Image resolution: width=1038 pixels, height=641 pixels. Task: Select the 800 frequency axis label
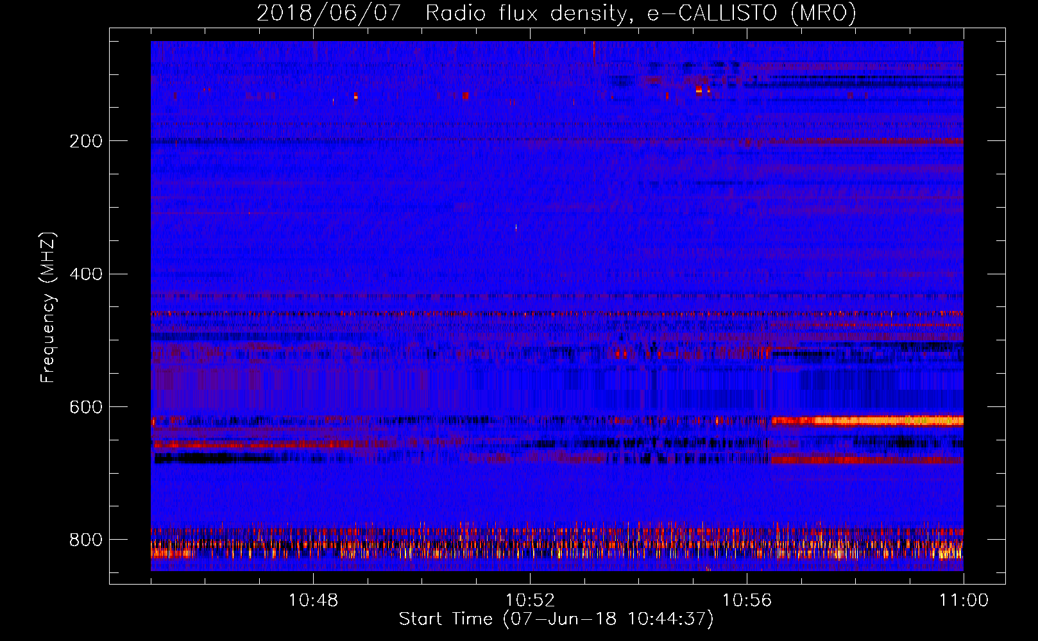(x=86, y=540)
